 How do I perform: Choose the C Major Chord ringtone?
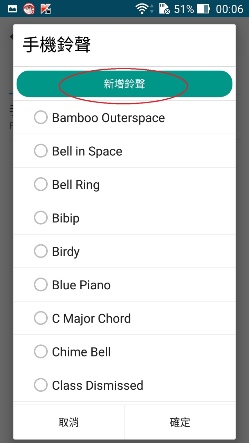124,318
